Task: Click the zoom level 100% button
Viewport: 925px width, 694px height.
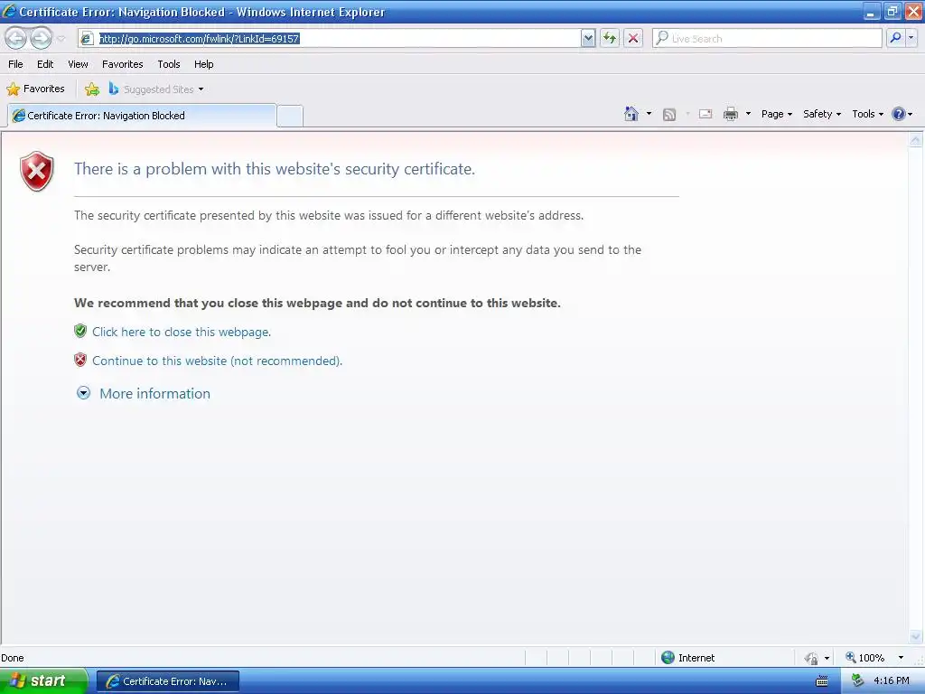Action: [x=864, y=658]
